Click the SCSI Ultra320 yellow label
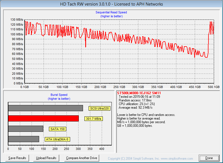 (x=99, y=108)
